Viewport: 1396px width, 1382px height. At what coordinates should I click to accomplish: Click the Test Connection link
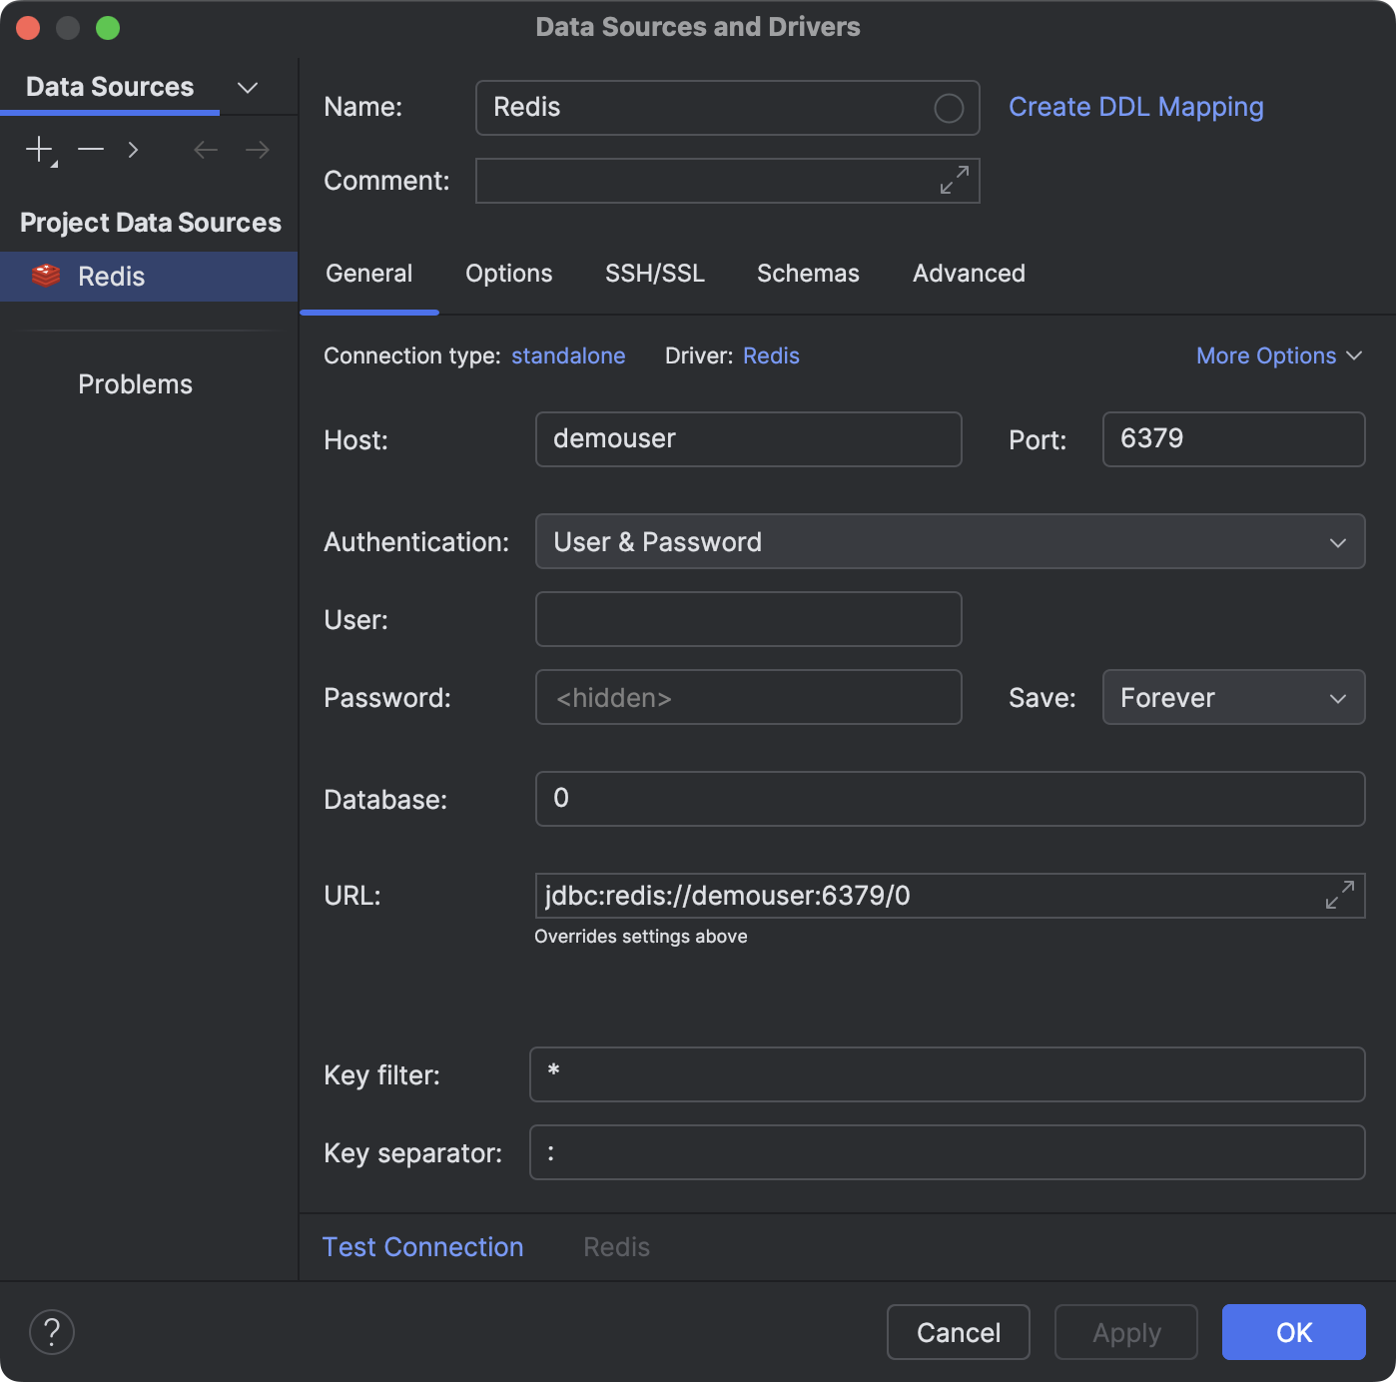(422, 1247)
